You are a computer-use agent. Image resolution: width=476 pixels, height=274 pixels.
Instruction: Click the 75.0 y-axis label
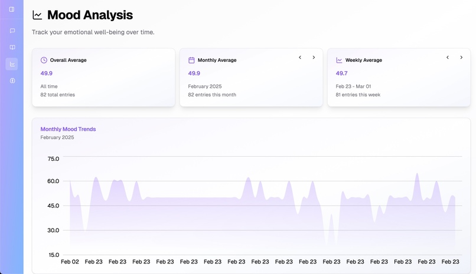click(53, 159)
